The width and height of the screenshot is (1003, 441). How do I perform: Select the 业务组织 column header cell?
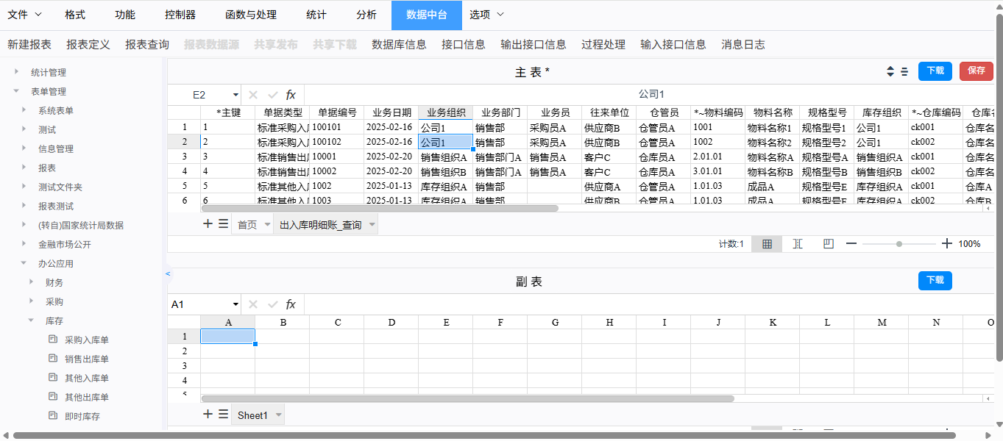(x=445, y=112)
